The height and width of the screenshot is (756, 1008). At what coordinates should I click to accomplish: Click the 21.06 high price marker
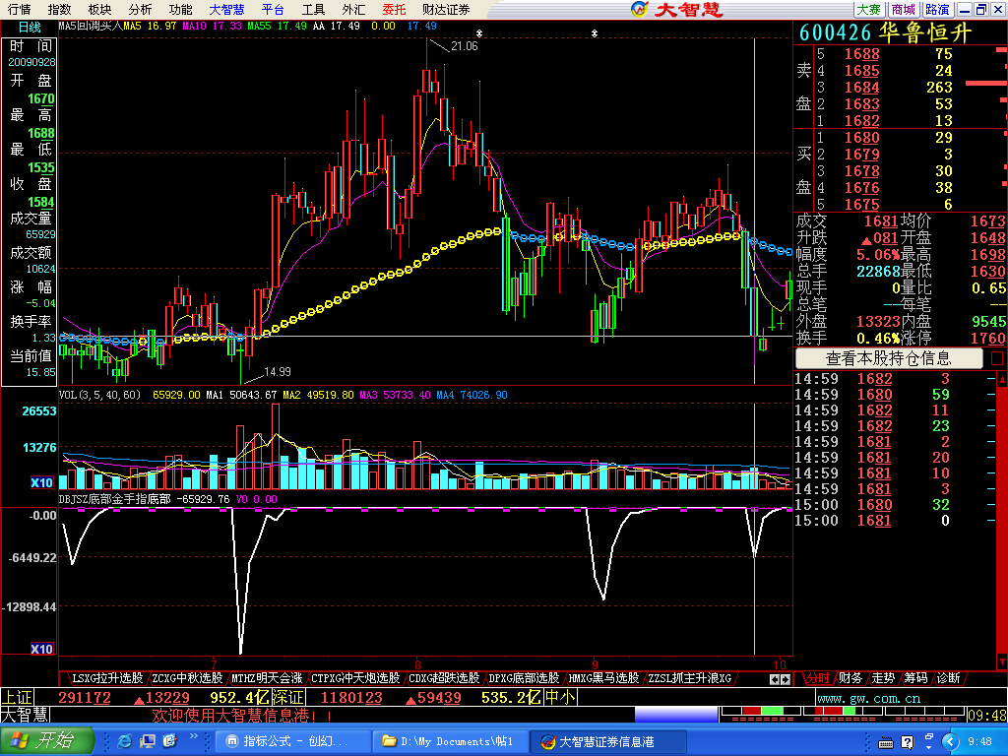coord(465,46)
